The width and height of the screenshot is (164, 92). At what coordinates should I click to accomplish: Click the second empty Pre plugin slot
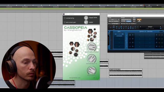pyautogui.click(x=119, y=39)
